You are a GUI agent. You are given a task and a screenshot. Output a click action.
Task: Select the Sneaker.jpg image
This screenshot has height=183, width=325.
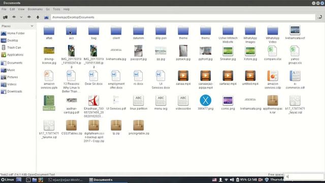tap(228, 53)
